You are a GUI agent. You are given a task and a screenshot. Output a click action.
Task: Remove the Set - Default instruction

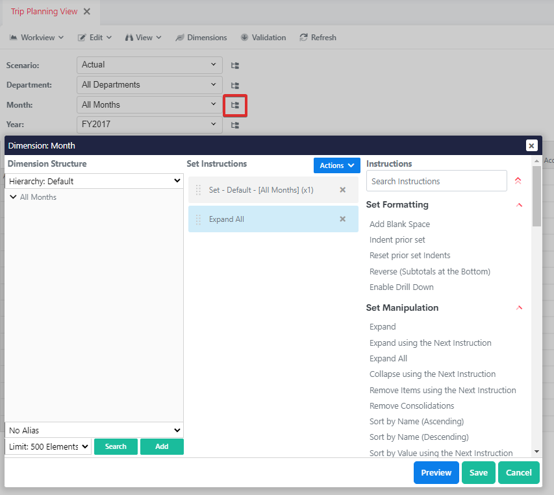(343, 190)
